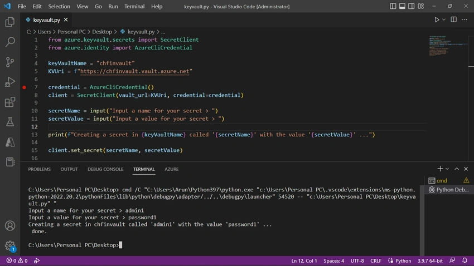Screen dimensions: 474x266
Task: Toggle the bottom panel layout icon
Action: pyautogui.click(x=402, y=6)
